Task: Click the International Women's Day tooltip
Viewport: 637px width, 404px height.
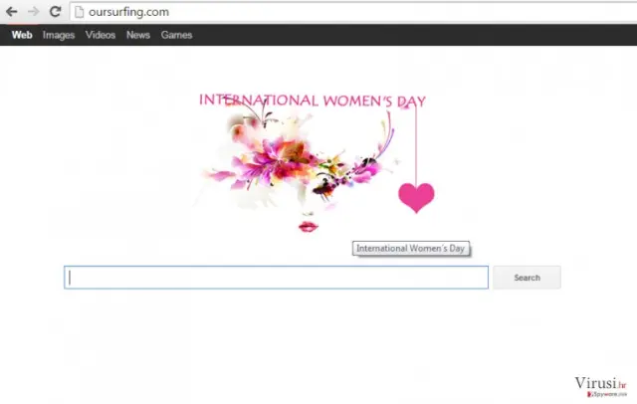Action: (x=411, y=249)
